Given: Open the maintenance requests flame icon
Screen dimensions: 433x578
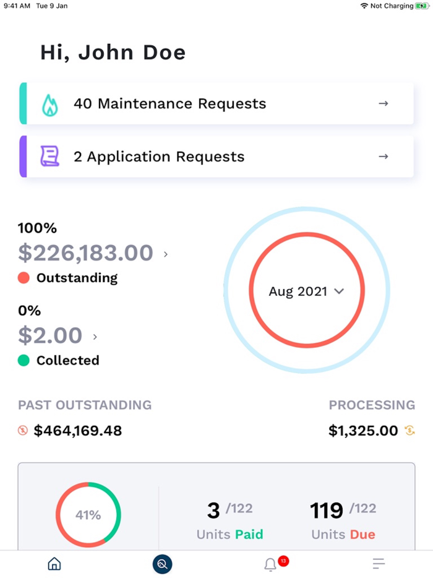Looking at the screenshot, I should click(50, 103).
